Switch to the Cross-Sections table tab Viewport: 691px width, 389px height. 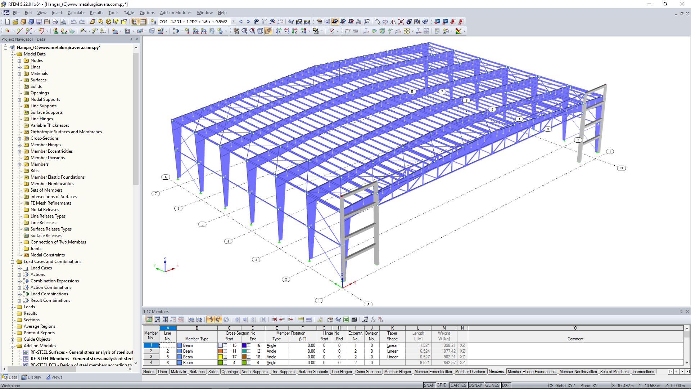click(367, 372)
